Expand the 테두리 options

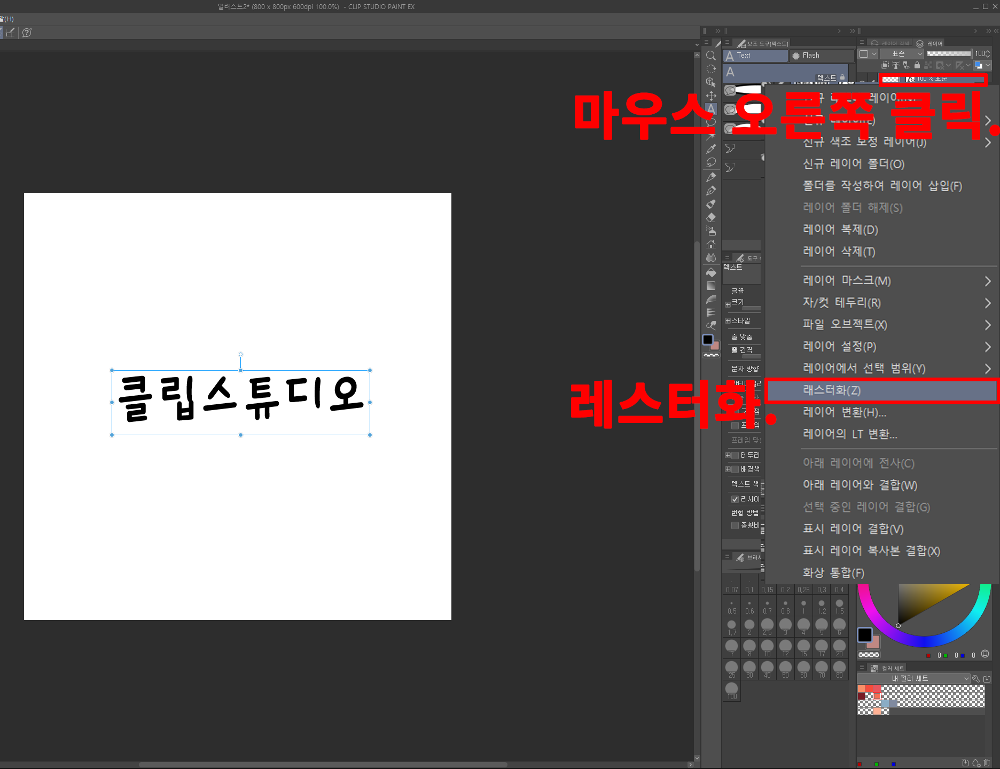pos(728,456)
